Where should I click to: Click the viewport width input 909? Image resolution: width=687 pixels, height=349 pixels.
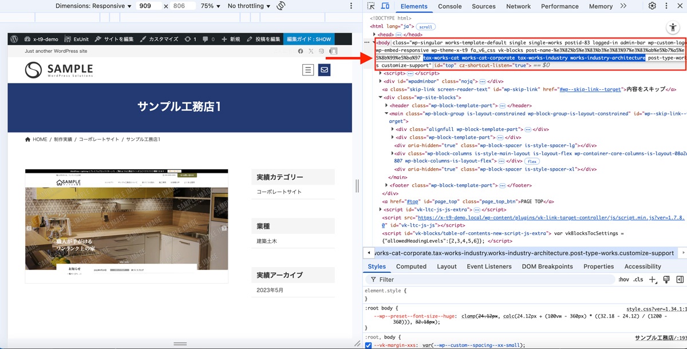[x=150, y=6]
